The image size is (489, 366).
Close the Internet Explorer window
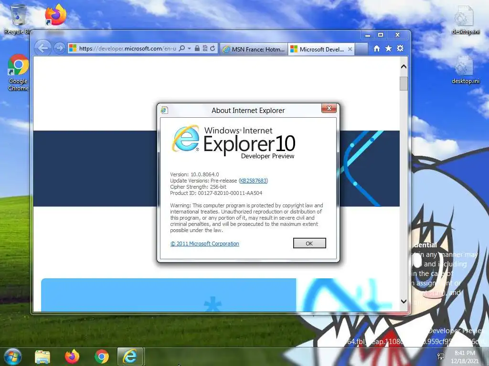coord(397,35)
